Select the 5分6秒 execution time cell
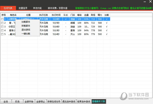 coord(56,27)
